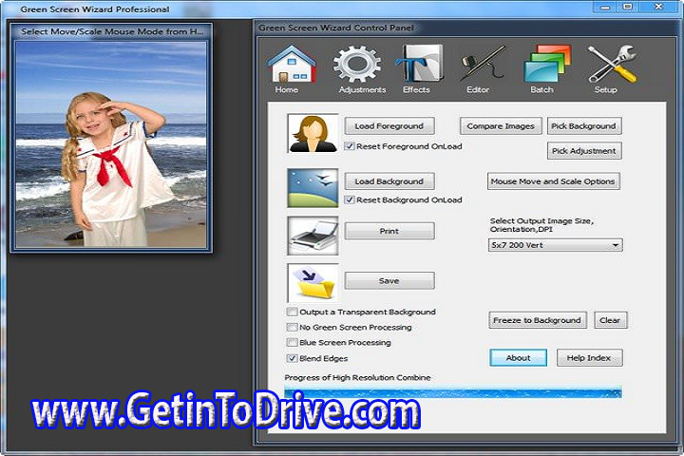Open the output image size dropdown
This screenshot has width=684, height=456.
click(556, 245)
